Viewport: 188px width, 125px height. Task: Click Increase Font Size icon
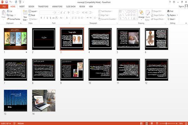(x=61, y=13)
